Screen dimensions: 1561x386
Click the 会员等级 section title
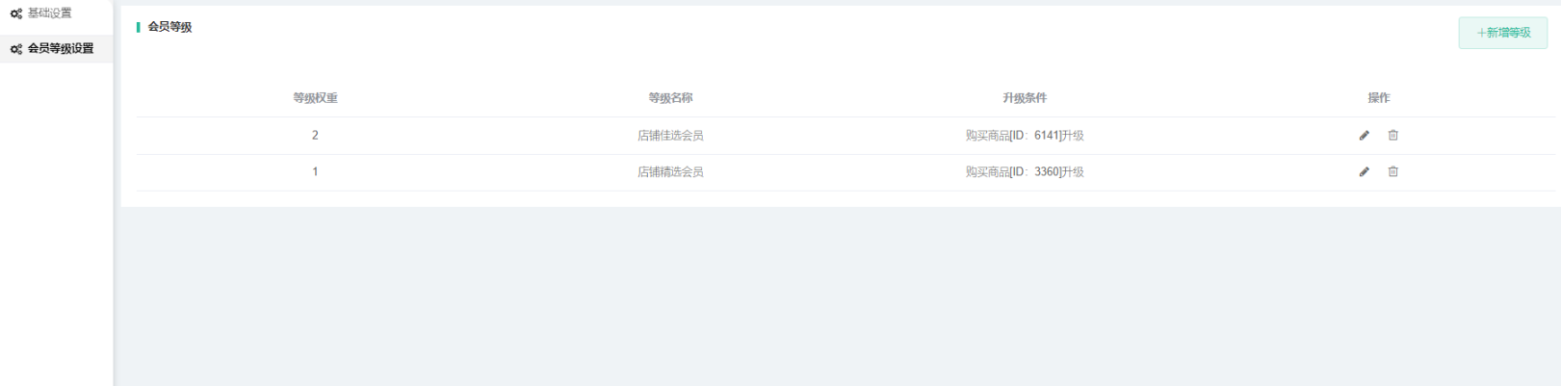169,27
